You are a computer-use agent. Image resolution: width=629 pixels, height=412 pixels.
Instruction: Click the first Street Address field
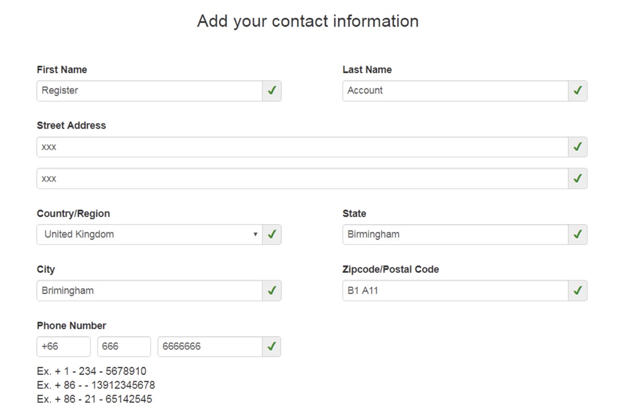click(x=302, y=147)
